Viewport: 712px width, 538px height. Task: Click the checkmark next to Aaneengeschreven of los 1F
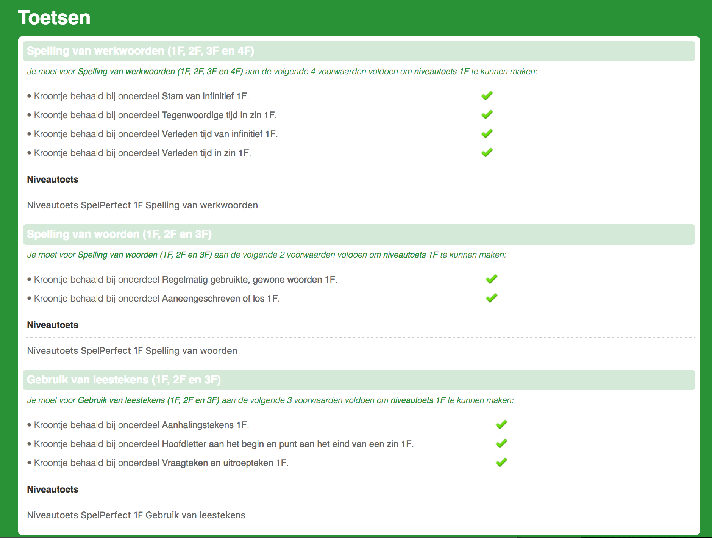[492, 298]
